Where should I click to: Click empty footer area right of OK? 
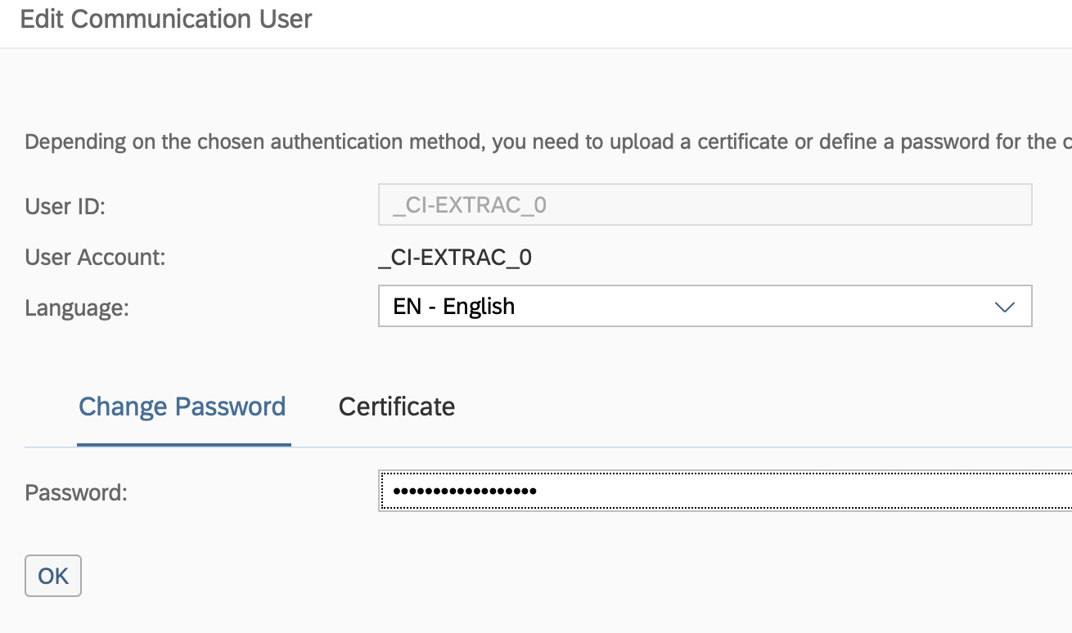[491, 576]
